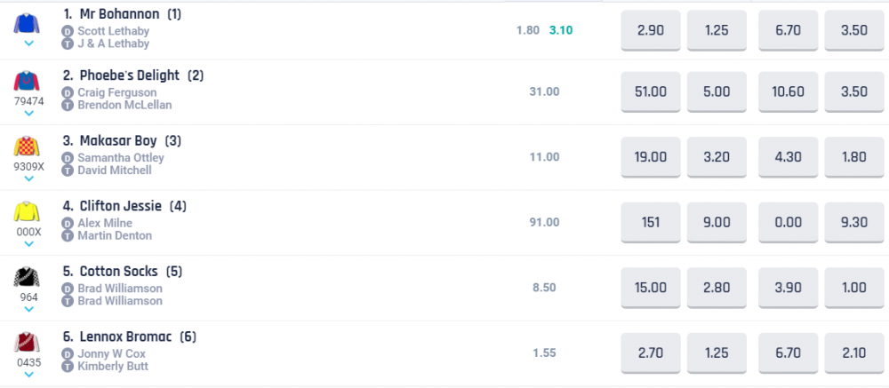Select the 2.90 odds for Mr Bohannon
The height and width of the screenshot is (388, 889).
(651, 30)
